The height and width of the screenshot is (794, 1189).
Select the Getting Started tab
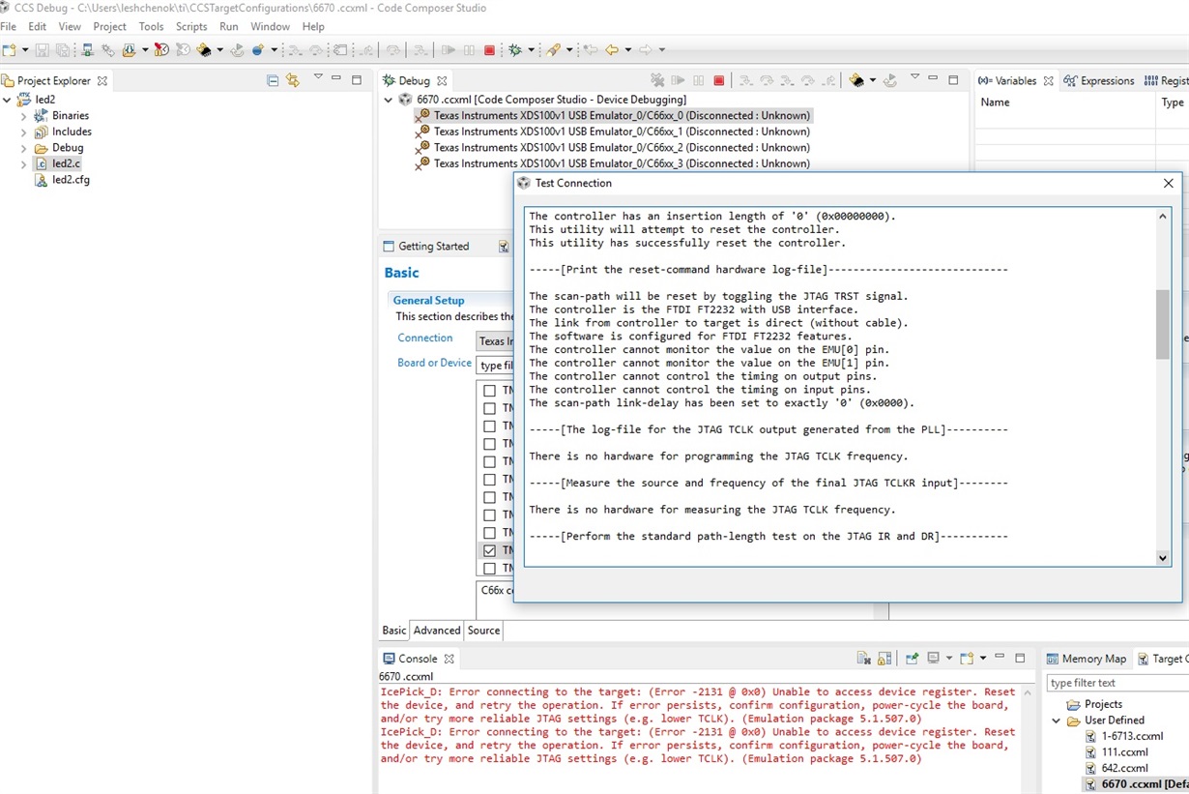pos(426,247)
